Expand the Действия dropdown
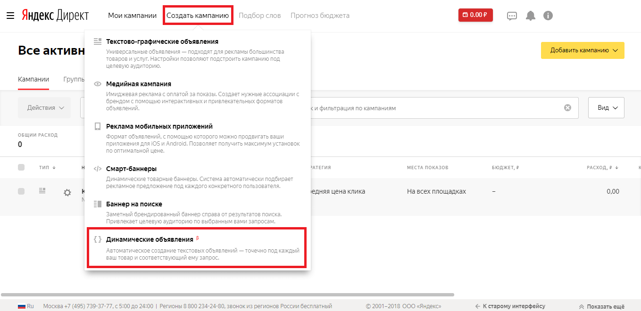Image resolution: width=641 pixels, height=311 pixels. pyautogui.click(x=44, y=108)
